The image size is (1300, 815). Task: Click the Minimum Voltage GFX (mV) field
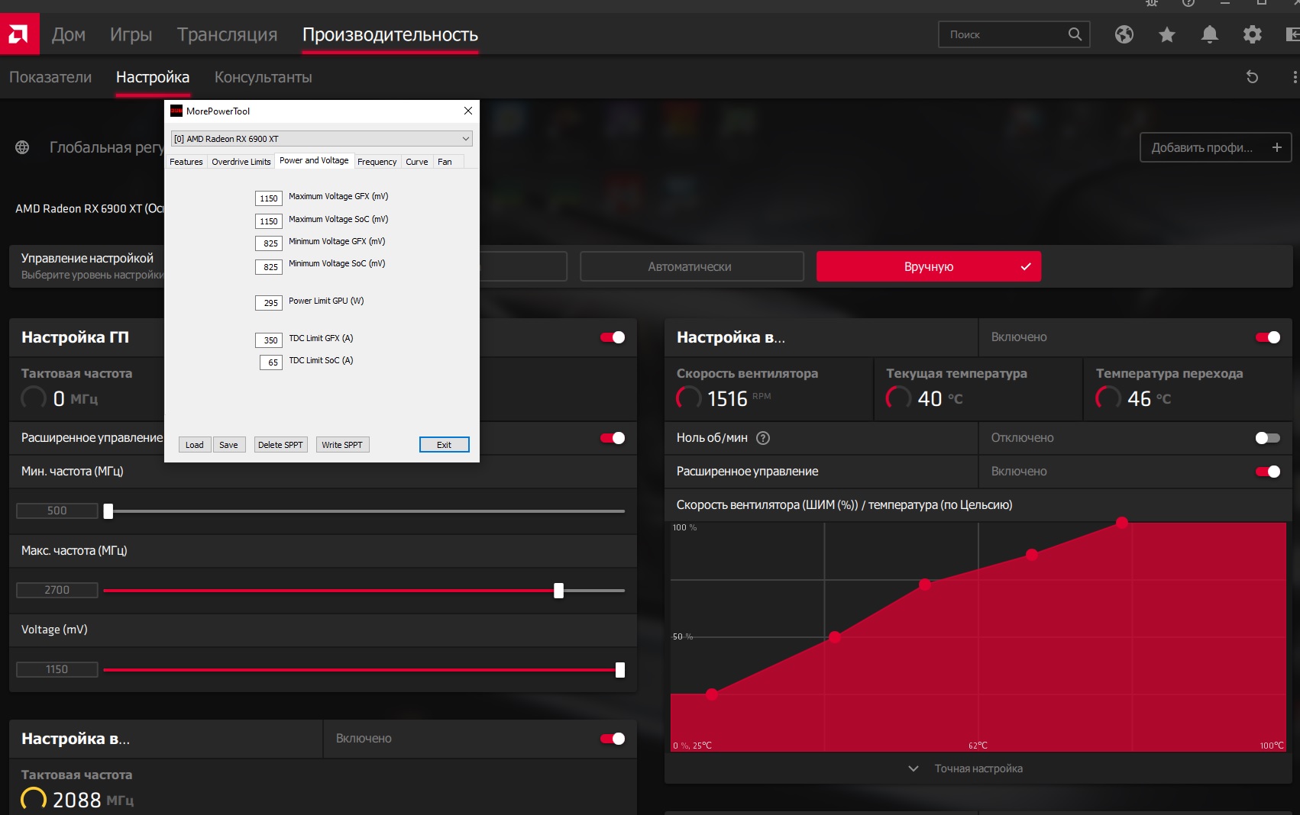click(x=269, y=243)
